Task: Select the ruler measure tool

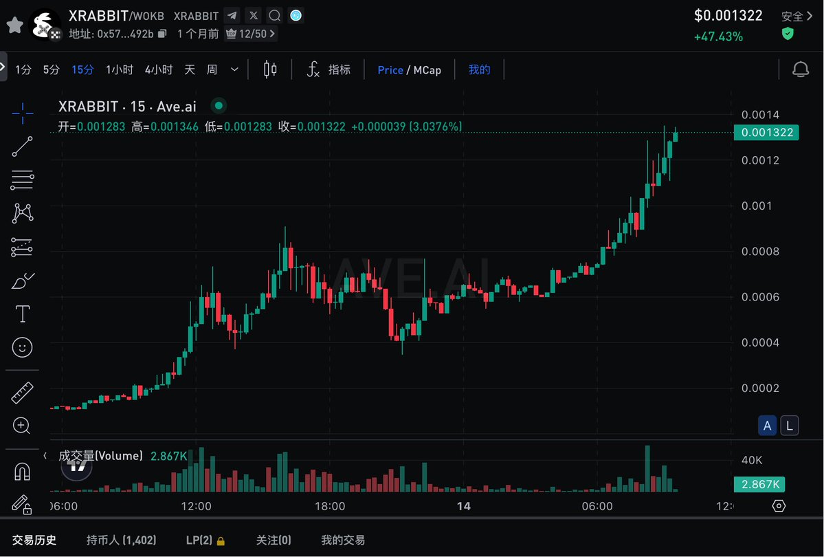Action: [x=22, y=393]
